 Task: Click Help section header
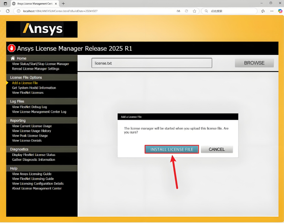[x=42, y=168]
